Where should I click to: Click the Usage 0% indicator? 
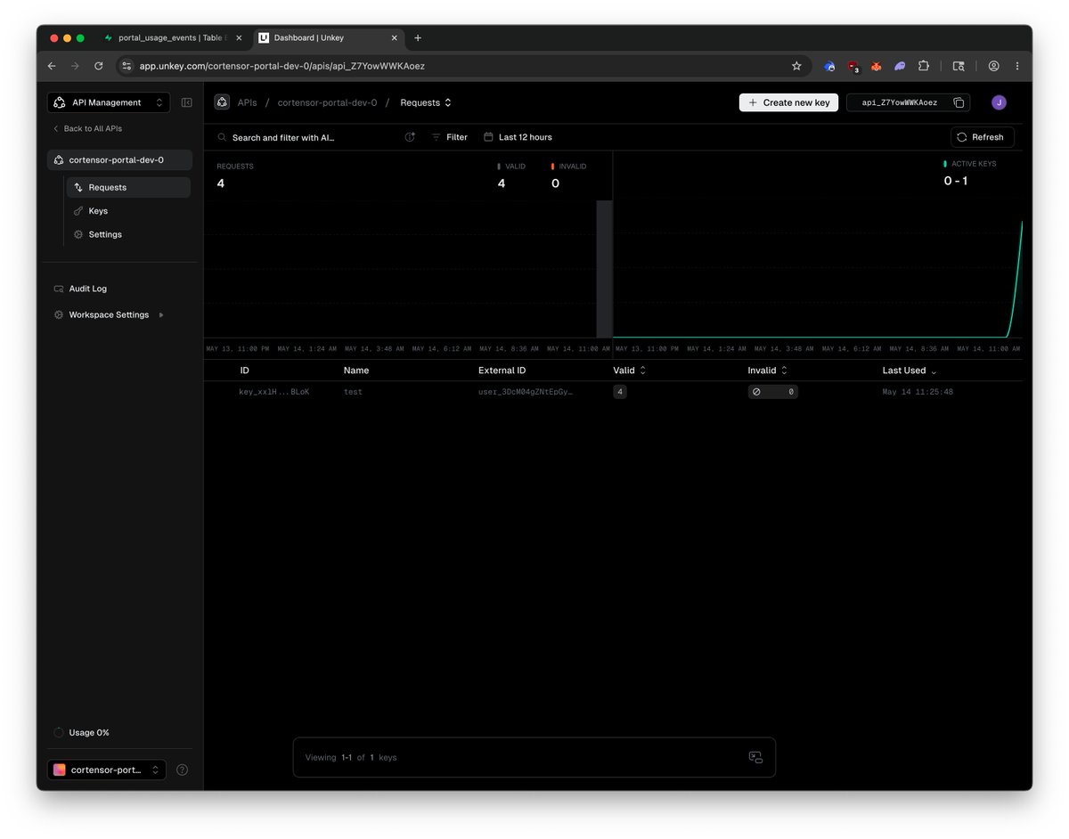(82, 732)
